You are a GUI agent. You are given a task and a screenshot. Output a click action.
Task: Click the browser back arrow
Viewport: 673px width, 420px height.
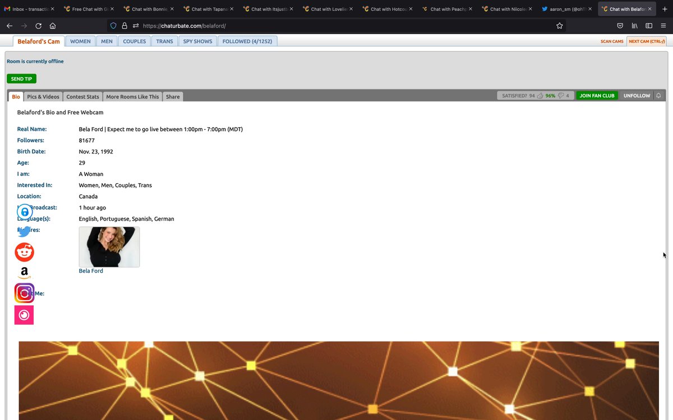coord(10,26)
